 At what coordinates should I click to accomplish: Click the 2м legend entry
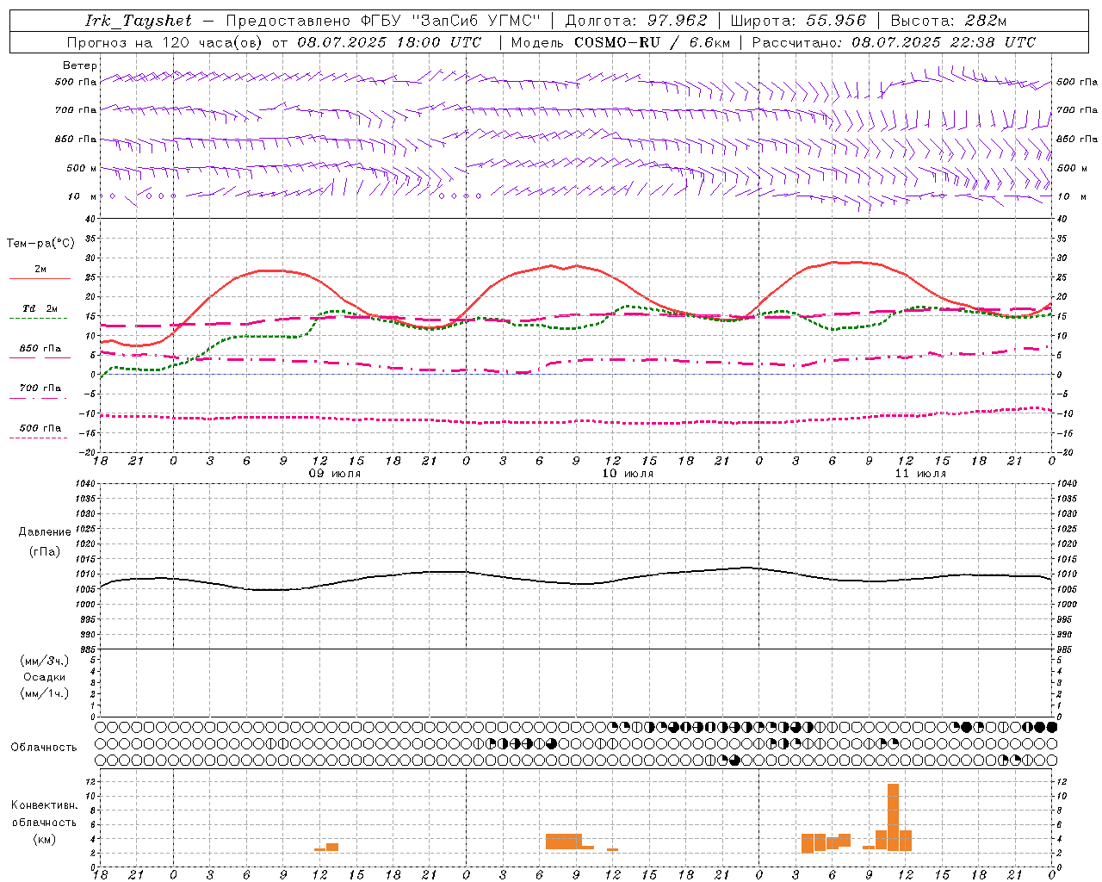click(40, 270)
